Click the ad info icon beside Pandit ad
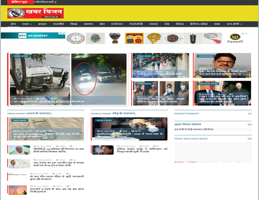 tap(243, 34)
